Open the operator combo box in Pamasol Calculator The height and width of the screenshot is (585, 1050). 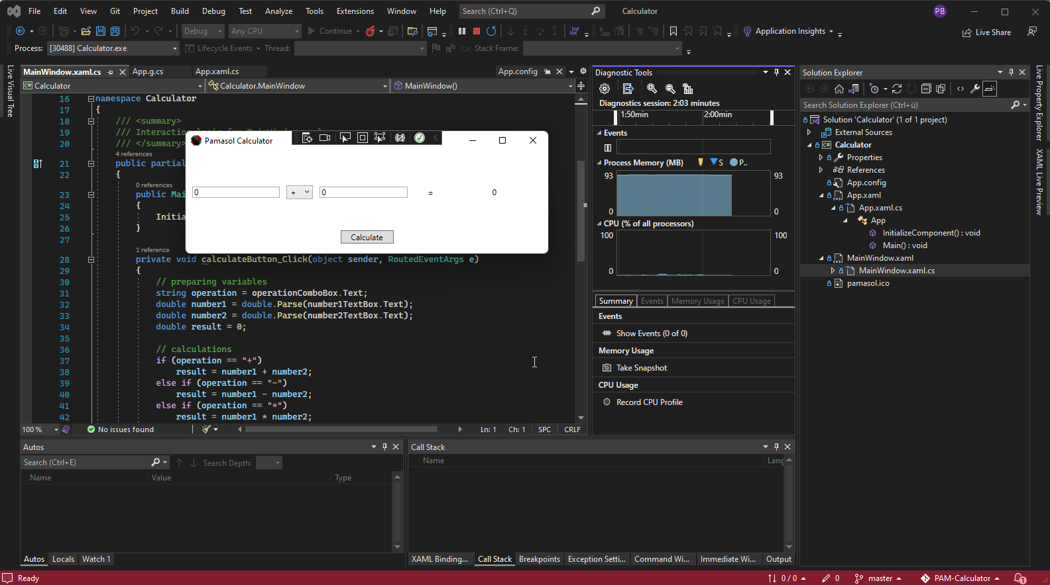tap(300, 193)
